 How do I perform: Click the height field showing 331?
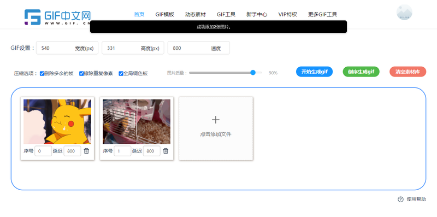click(133, 48)
